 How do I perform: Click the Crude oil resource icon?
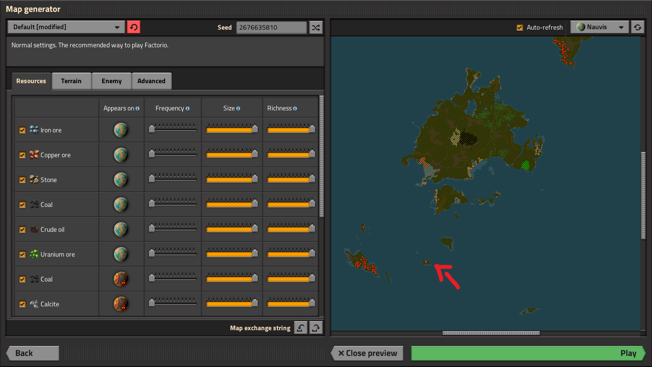[34, 229]
